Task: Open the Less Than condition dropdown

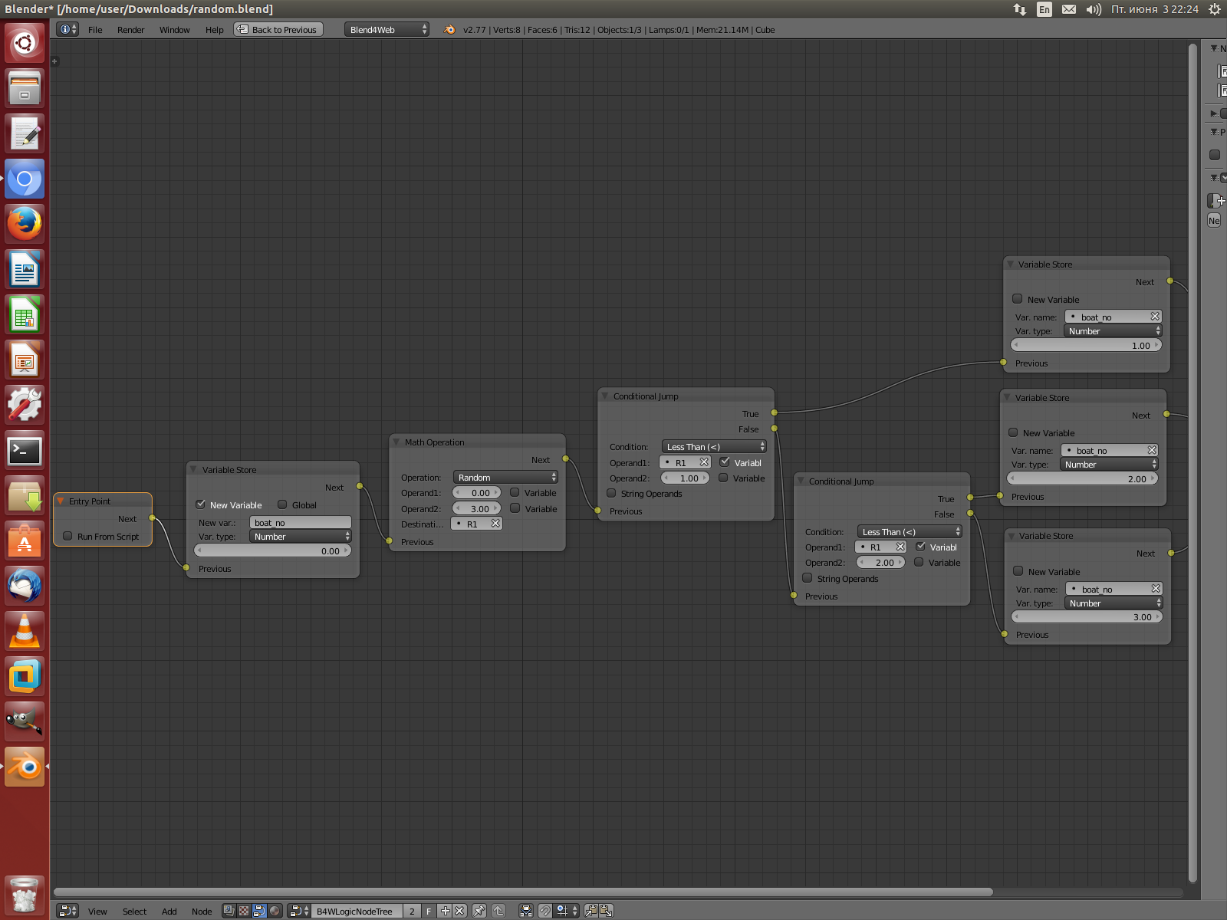Action: [713, 446]
